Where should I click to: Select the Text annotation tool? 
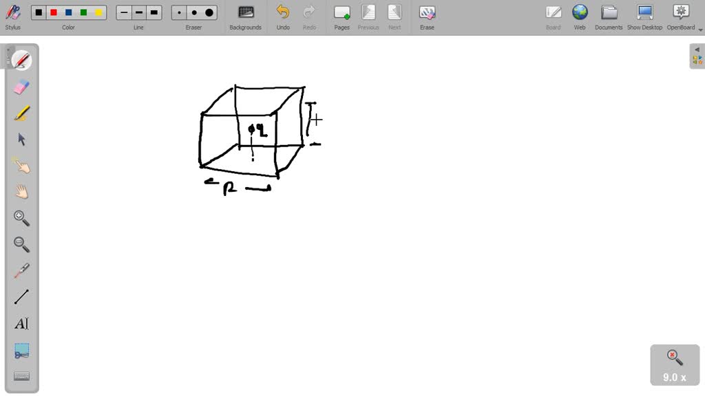(x=21, y=323)
